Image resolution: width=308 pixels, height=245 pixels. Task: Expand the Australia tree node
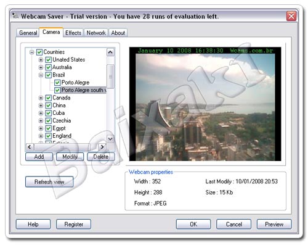pos(41,67)
